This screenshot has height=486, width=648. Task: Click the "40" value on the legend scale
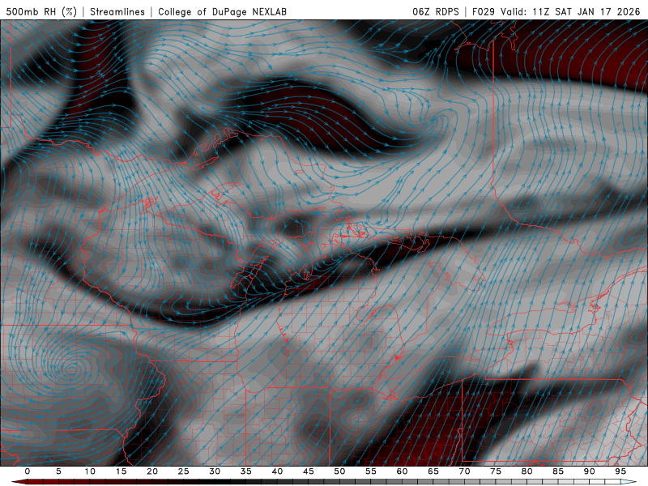click(277, 471)
